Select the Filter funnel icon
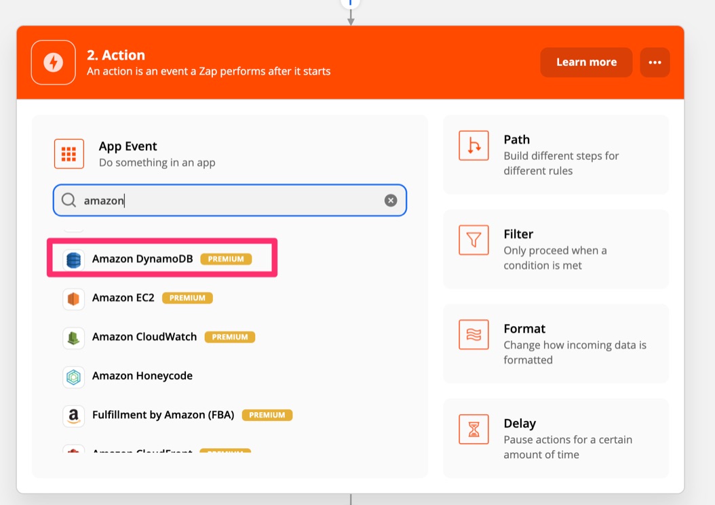 coord(474,240)
